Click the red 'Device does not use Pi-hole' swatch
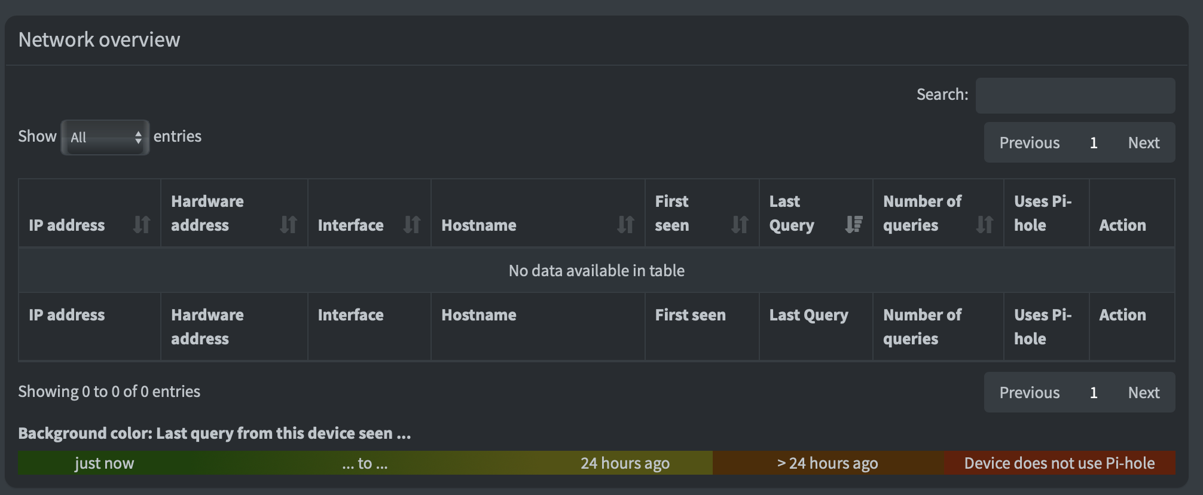 (x=1059, y=463)
